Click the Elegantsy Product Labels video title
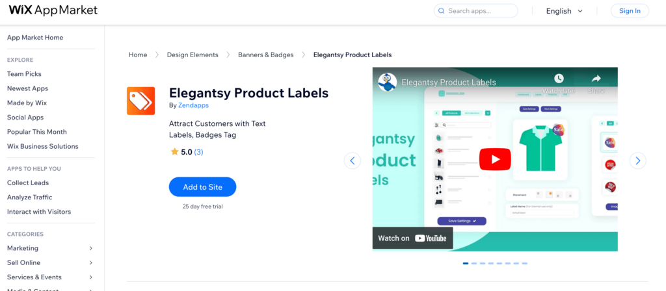 449,82
